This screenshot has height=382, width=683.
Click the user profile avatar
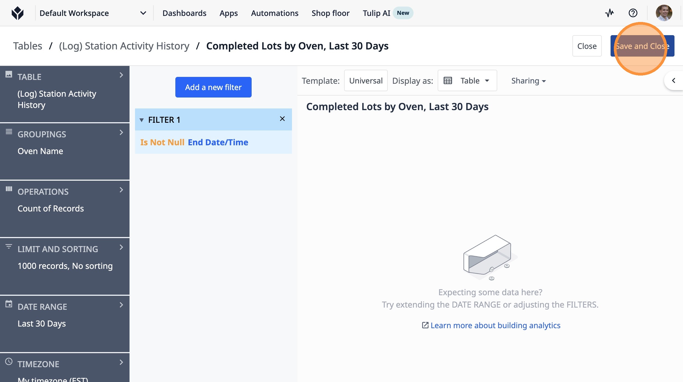664,13
